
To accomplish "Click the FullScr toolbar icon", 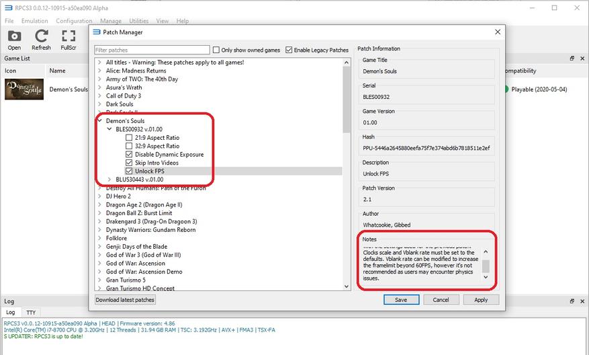I will click(x=69, y=40).
